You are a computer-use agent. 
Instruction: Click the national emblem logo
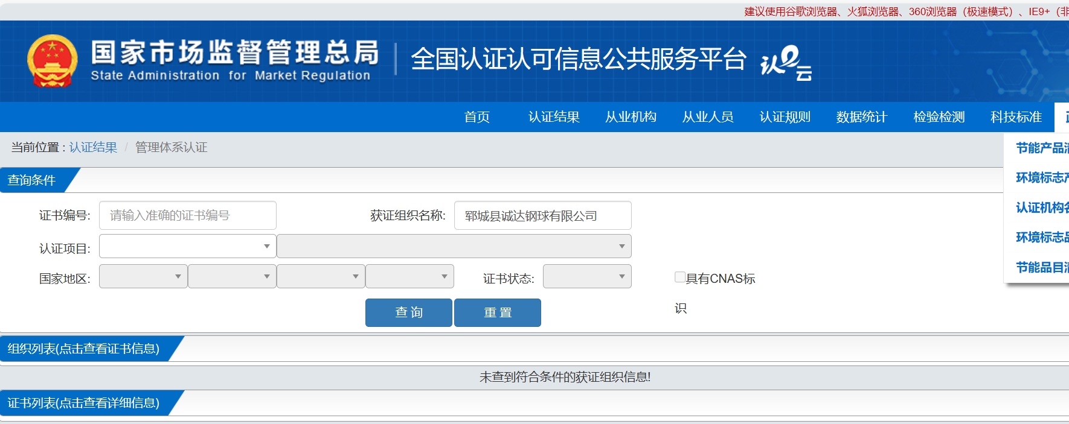[x=53, y=61]
